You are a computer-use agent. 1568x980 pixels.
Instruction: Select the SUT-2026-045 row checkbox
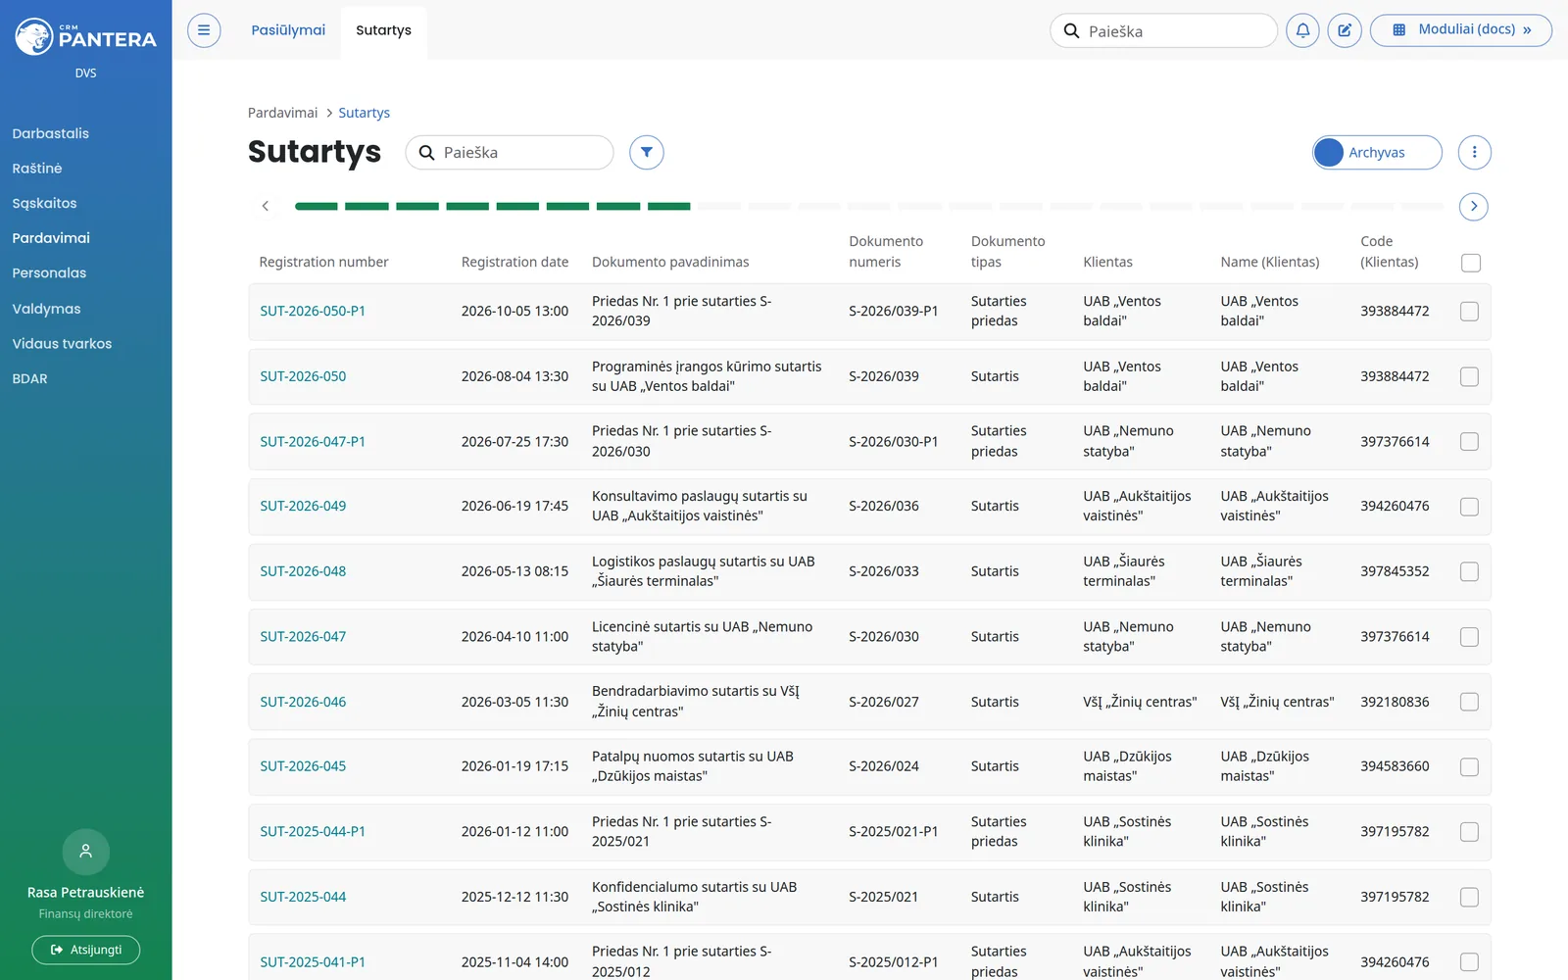click(x=1469, y=767)
